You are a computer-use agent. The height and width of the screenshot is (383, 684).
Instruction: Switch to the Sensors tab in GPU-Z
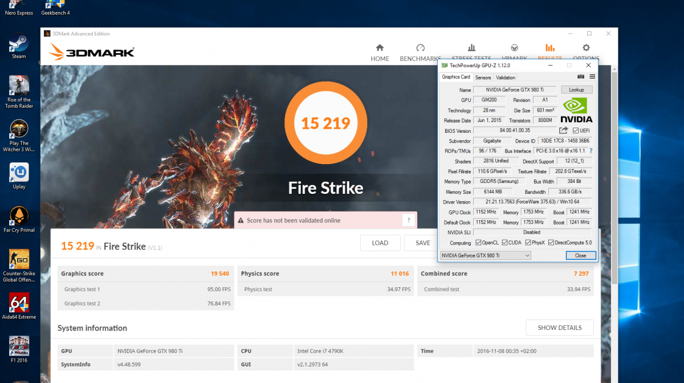pyautogui.click(x=483, y=78)
